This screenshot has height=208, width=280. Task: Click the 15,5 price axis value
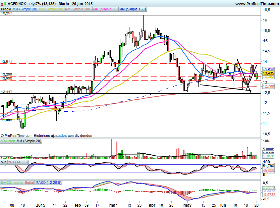click(x=266, y=31)
